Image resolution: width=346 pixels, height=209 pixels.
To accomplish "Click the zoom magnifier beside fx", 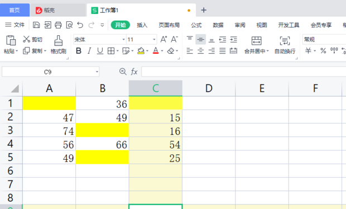I will 123,72.
